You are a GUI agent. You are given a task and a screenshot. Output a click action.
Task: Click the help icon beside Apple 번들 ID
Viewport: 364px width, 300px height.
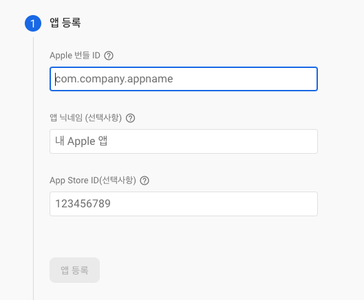[x=109, y=56]
